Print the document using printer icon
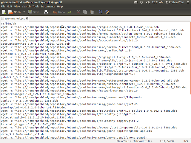This screenshot has height=143, width=191. pos(46,12)
